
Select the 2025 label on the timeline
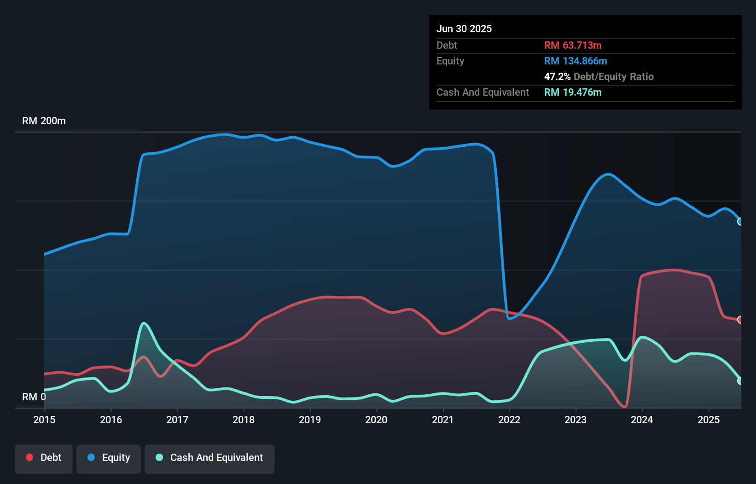[x=709, y=420]
